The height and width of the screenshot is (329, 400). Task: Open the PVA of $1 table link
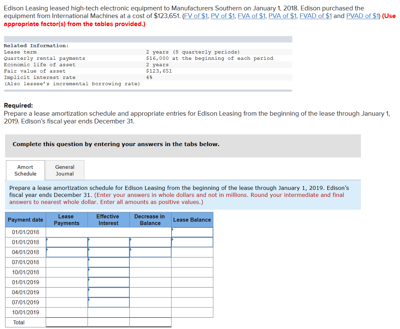click(x=282, y=16)
